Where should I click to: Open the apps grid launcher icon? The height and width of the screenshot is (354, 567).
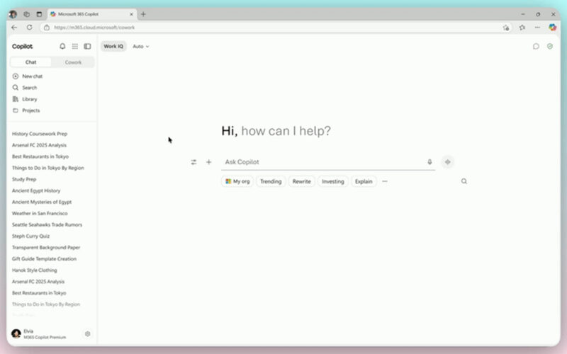[75, 46]
